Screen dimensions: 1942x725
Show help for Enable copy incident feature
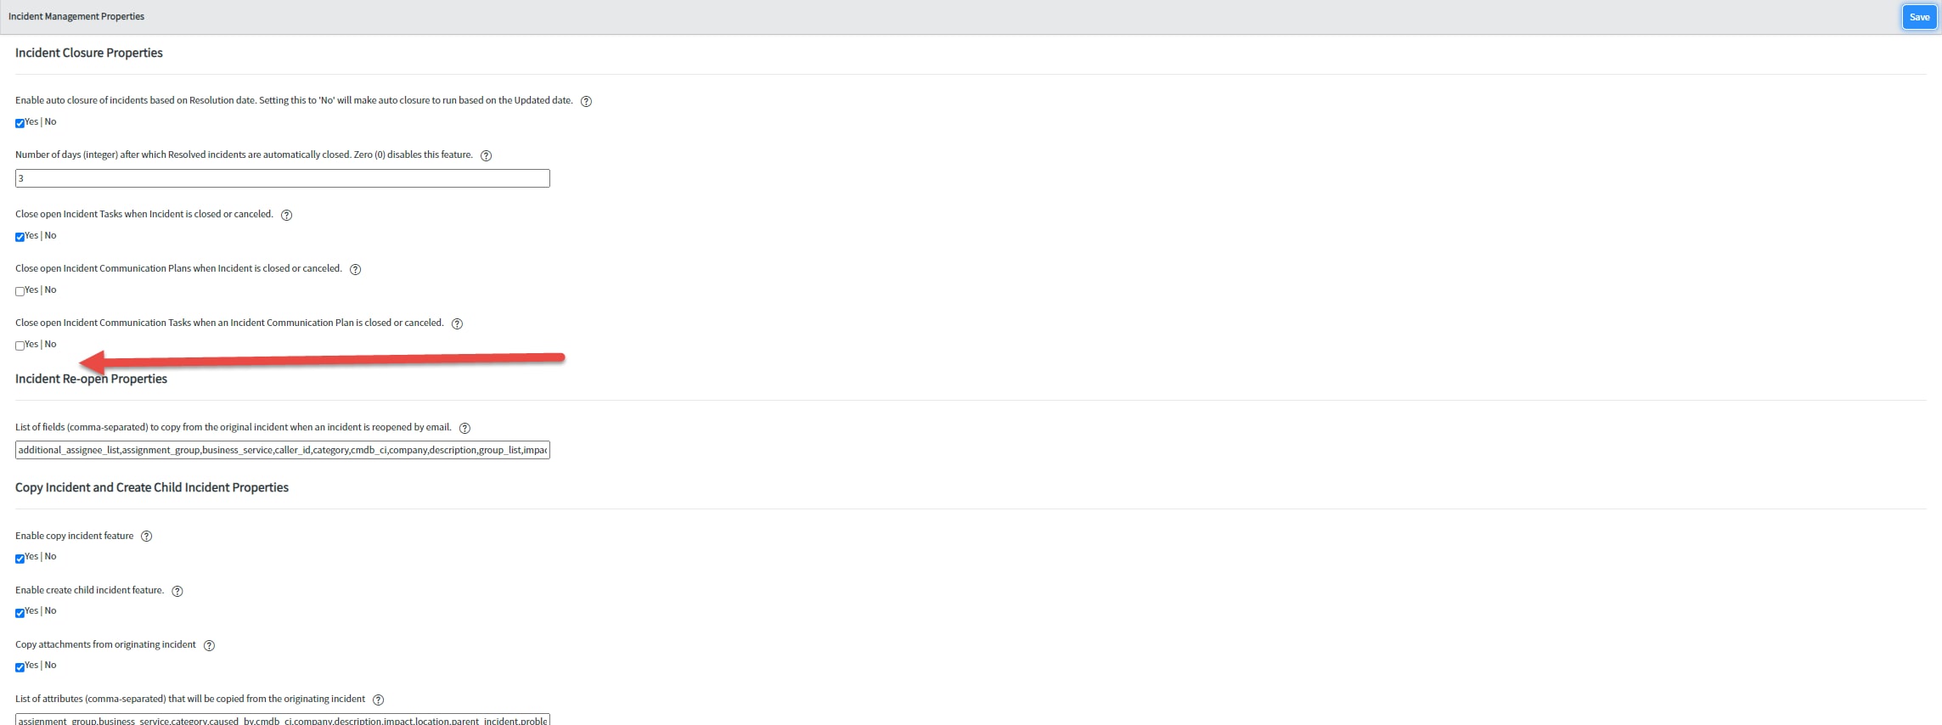click(147, 537)
